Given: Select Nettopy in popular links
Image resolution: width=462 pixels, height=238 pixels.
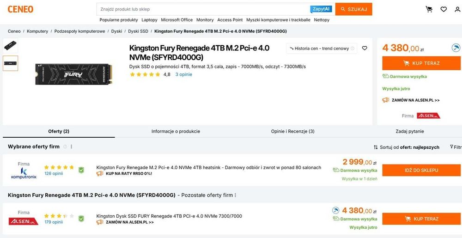Looking at the screenshot, I should tap(322, 20).
